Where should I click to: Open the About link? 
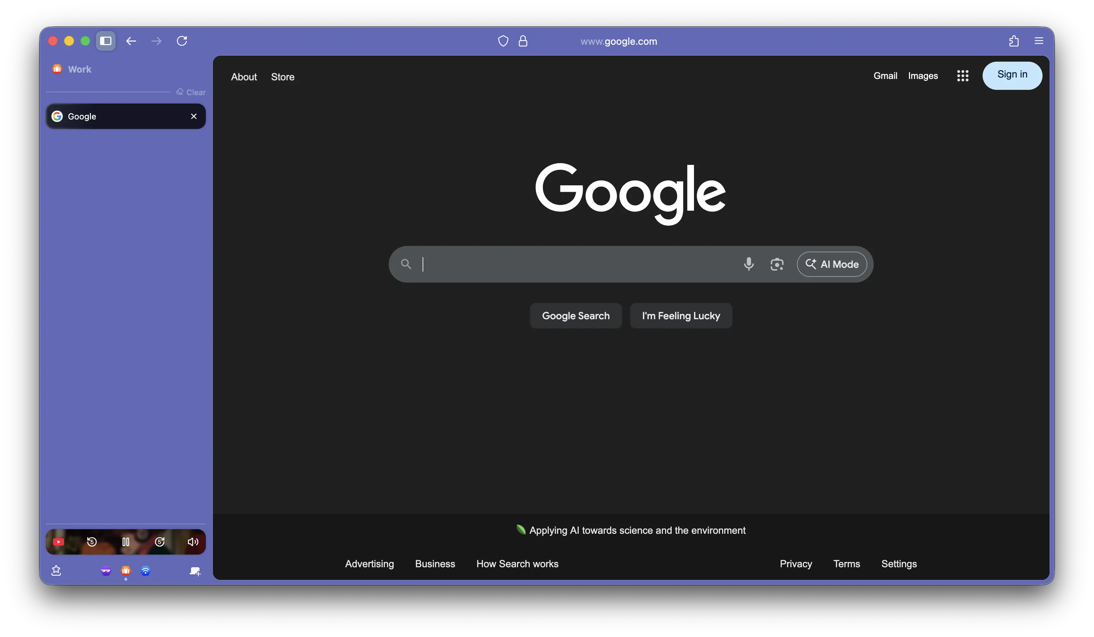coord(244,77)
